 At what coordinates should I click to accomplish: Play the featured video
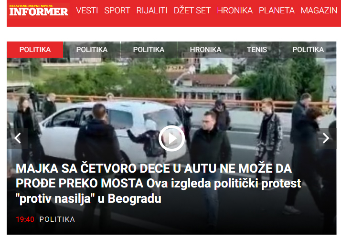point(171,138)
